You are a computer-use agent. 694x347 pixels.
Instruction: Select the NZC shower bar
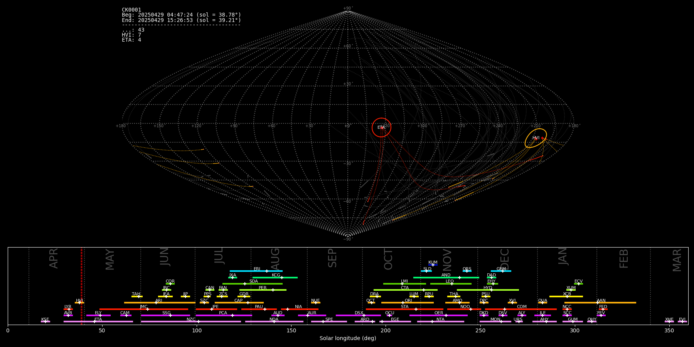[x=191, y=322]
